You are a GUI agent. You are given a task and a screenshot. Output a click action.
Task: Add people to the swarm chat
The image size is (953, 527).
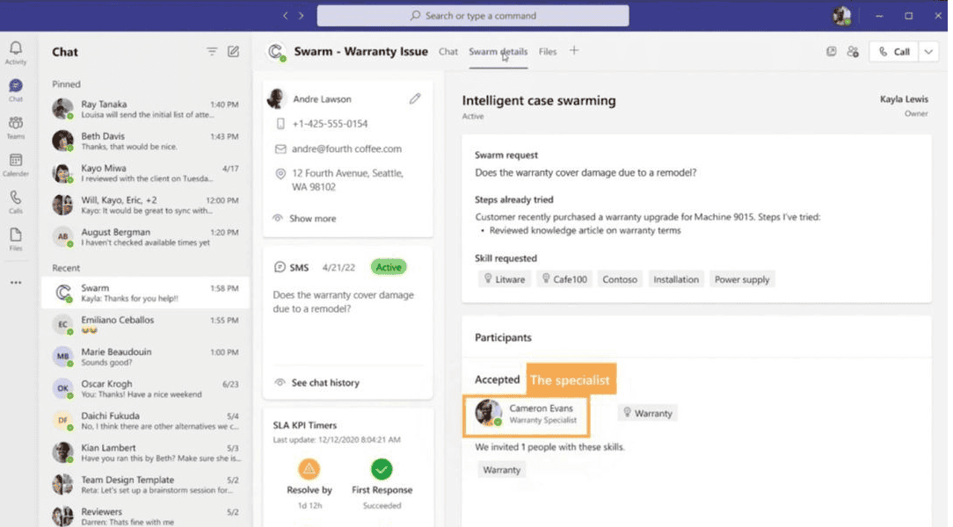coord(853,52)
